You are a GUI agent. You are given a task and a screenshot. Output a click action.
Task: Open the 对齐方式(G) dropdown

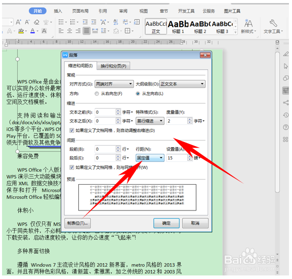click(x=114, y=84)
